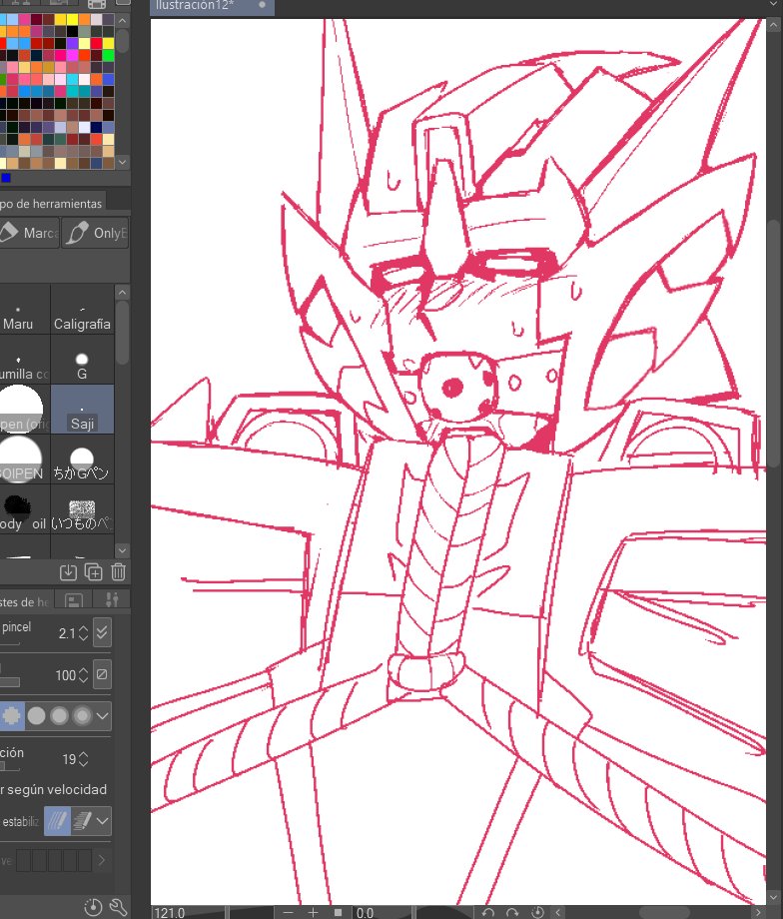
Task: Open the tool property wrench settings
Action: (x=119, y=907)
